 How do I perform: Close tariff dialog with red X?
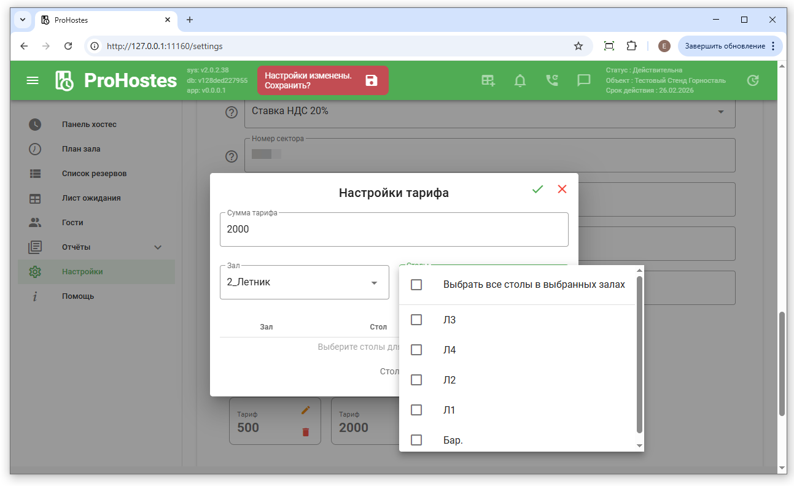562,190
